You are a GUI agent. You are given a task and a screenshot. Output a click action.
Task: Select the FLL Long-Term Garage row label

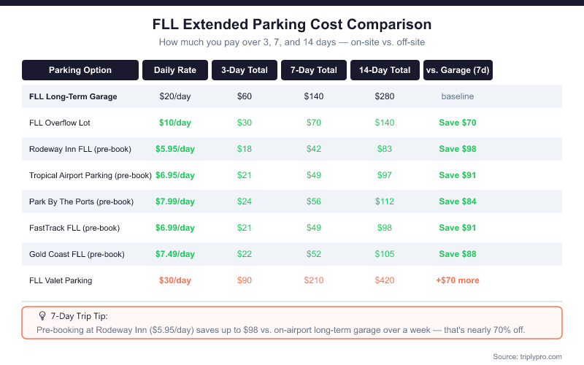coord(73,96)
